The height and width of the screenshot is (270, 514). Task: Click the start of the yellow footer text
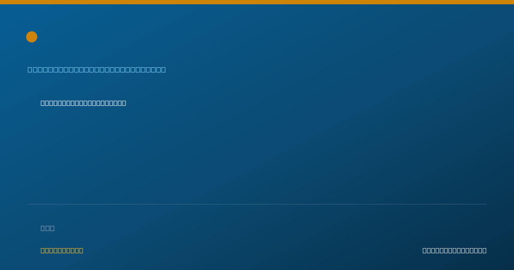pos(43,251)
